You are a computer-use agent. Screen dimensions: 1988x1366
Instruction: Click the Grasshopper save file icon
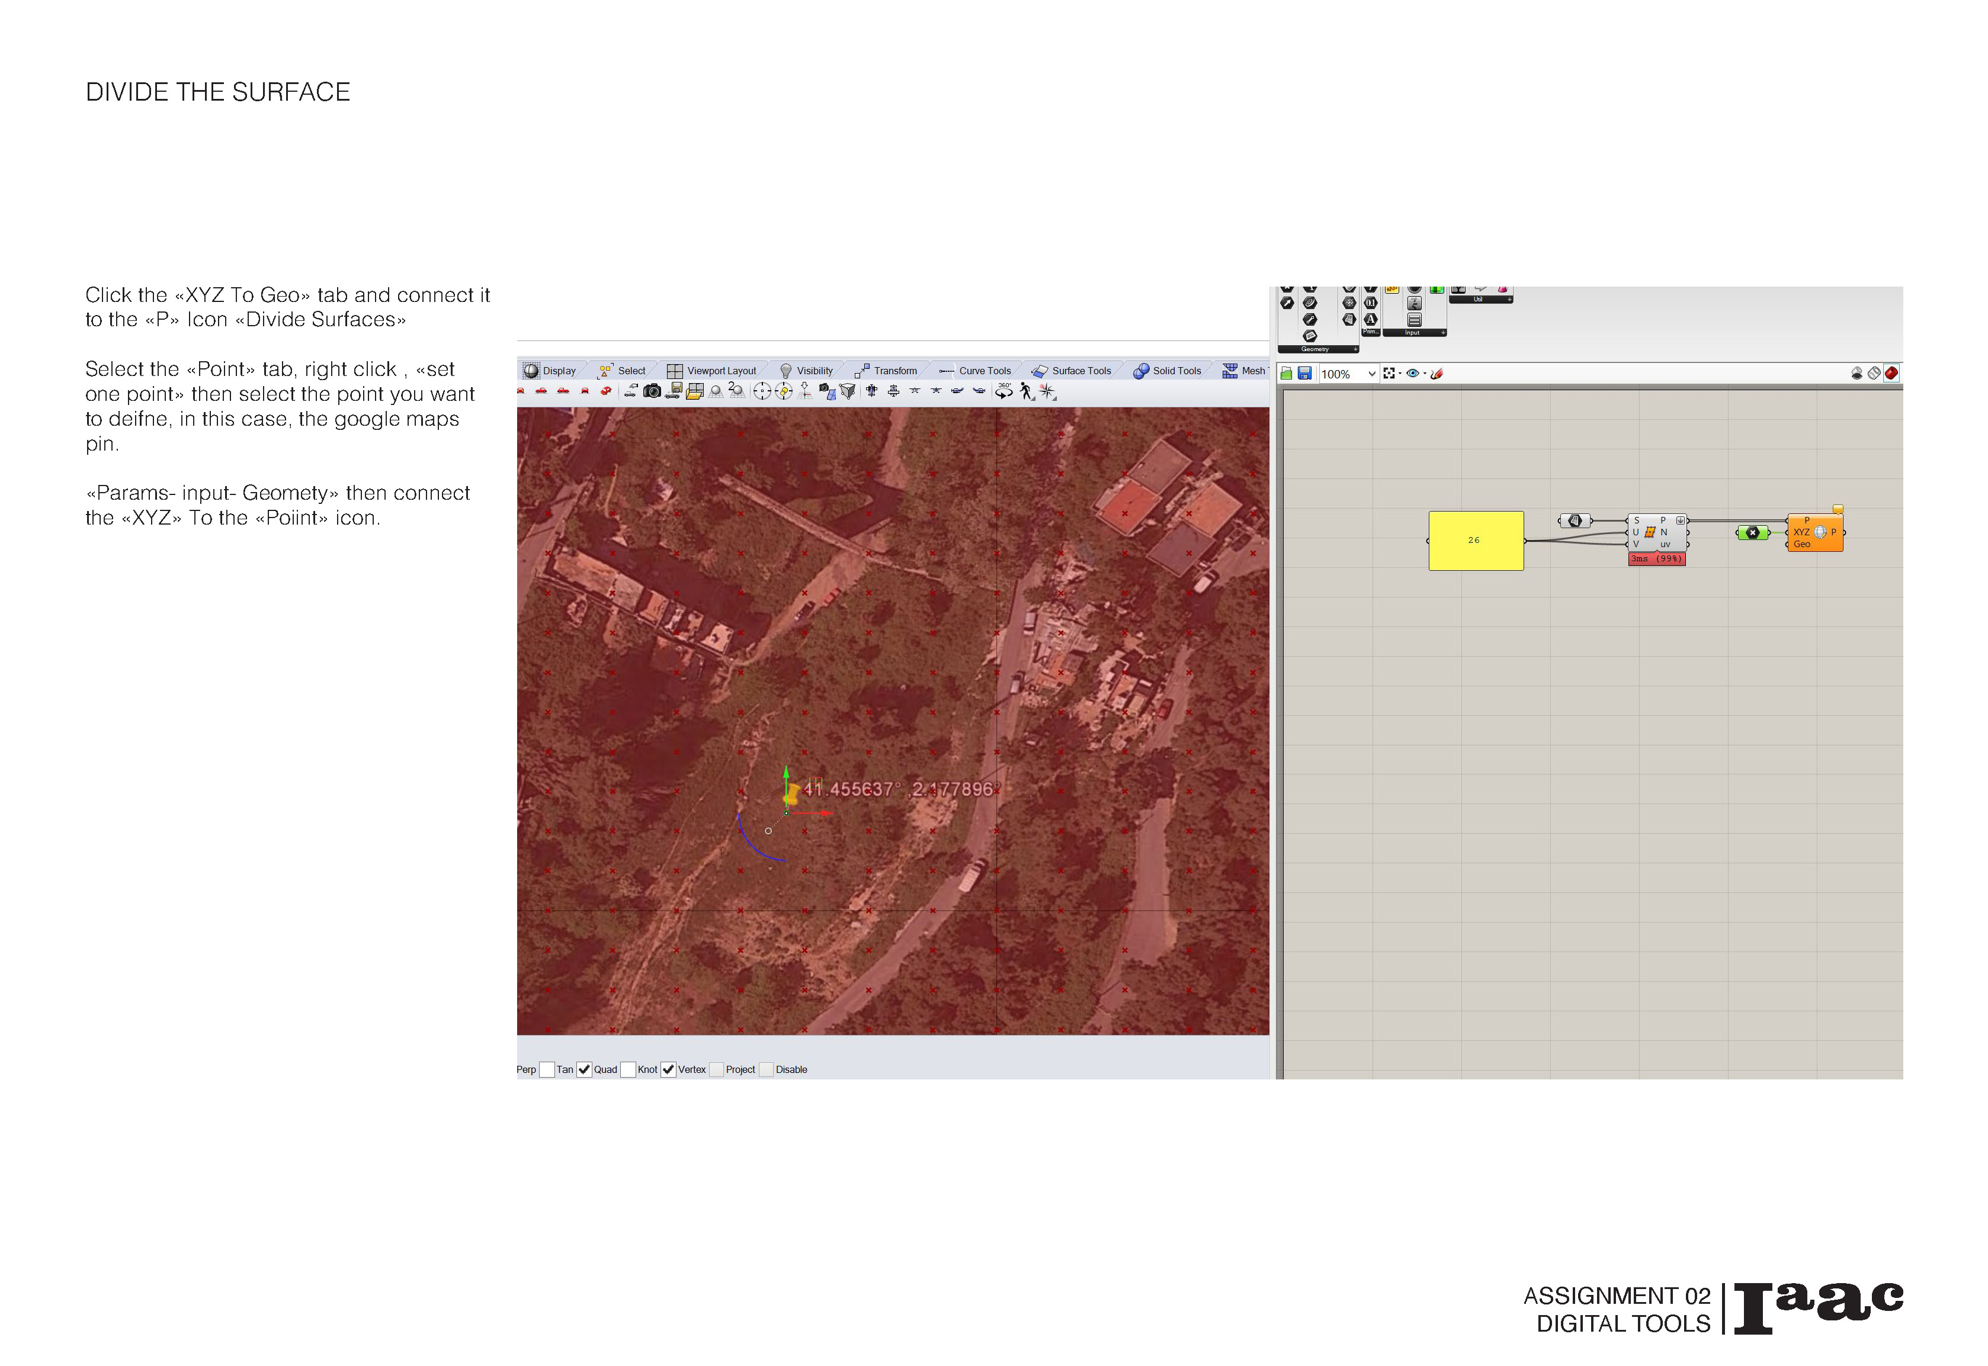(x=1304, y=373)
